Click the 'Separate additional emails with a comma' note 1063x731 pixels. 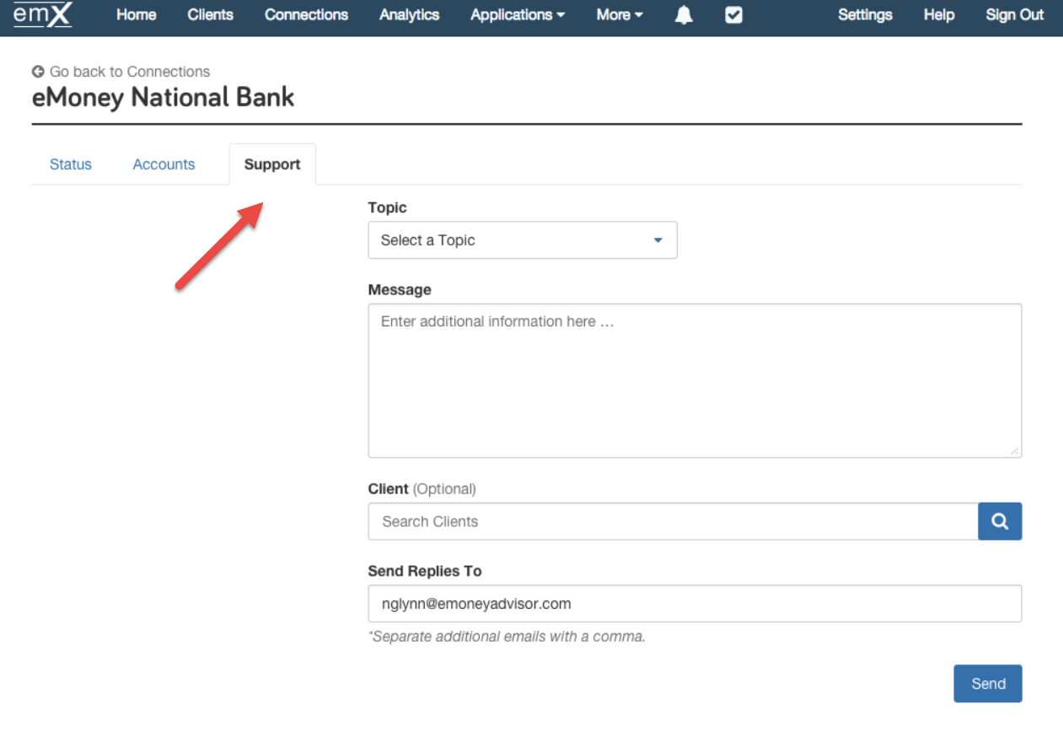(507, 637)
